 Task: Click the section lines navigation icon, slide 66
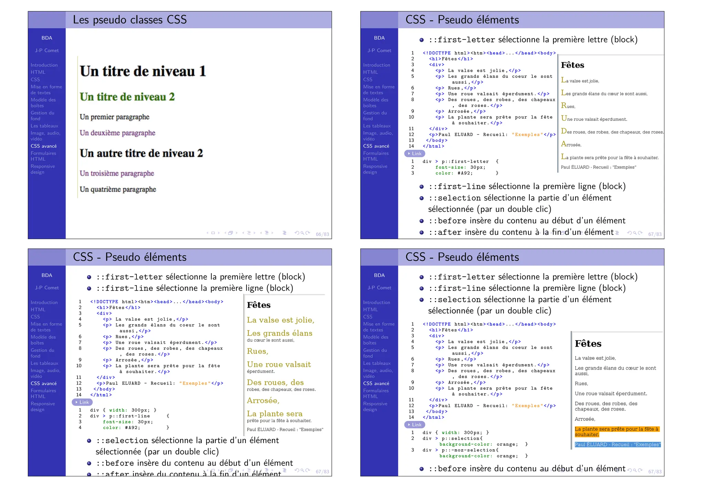[267, 233]
